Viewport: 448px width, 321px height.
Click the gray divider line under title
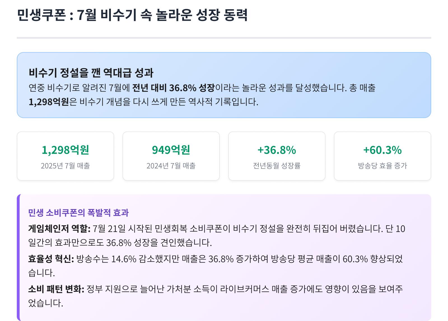pos(224,38)
